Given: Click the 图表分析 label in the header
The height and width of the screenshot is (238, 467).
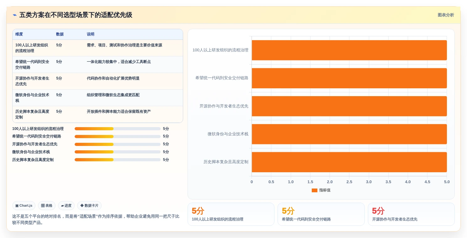Looking at the screenshot, I should coord(446,15).
